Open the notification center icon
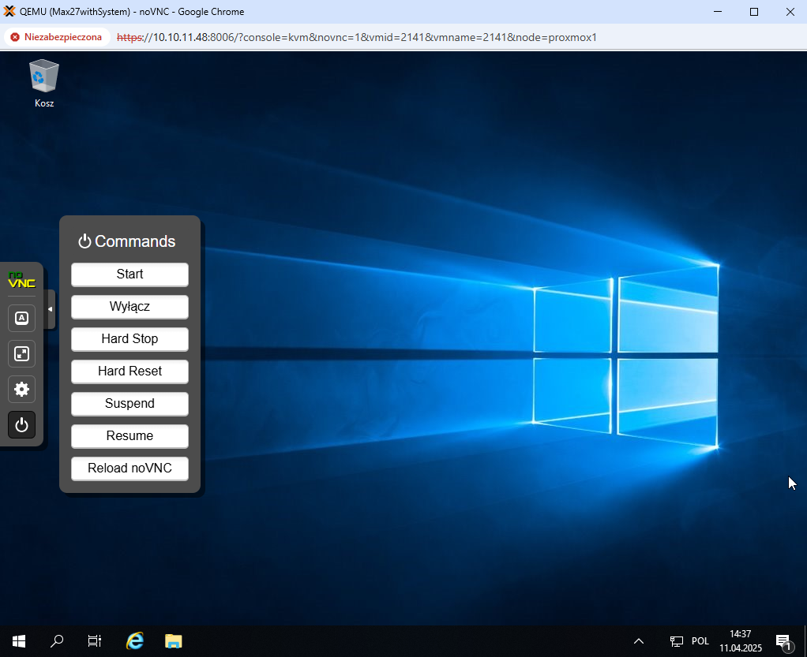Image resolution: width=807 pixels, height=657 pixels. (x=784, y=641)
